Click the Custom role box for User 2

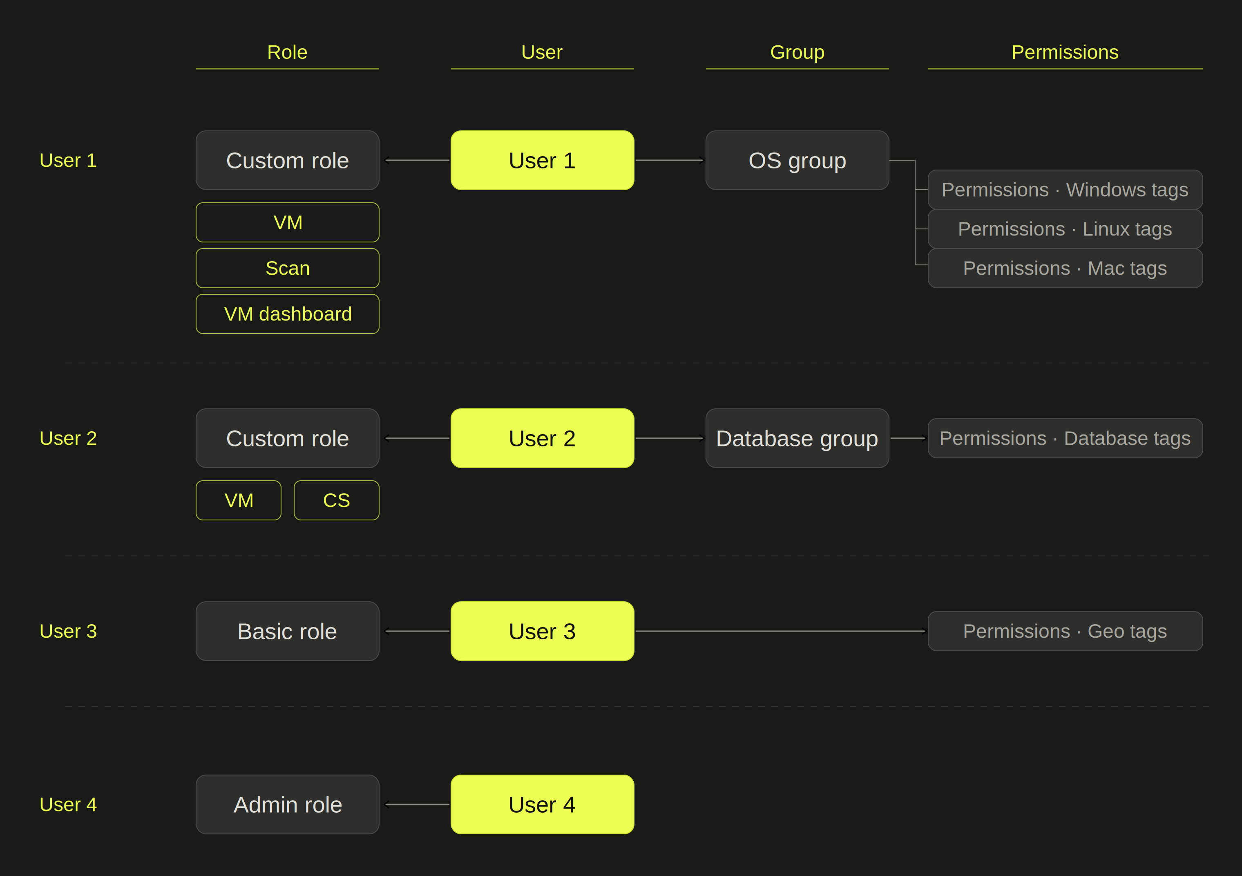tap(287, 438)
